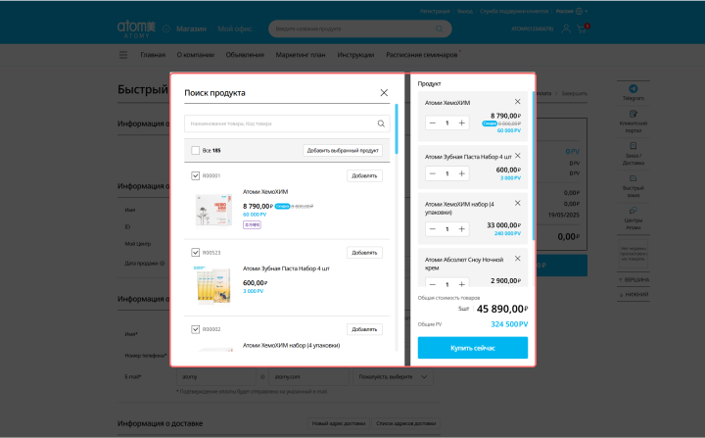Increase quantity of Зубная Паста Набор
705x438 pixels.
pos(462,173)
